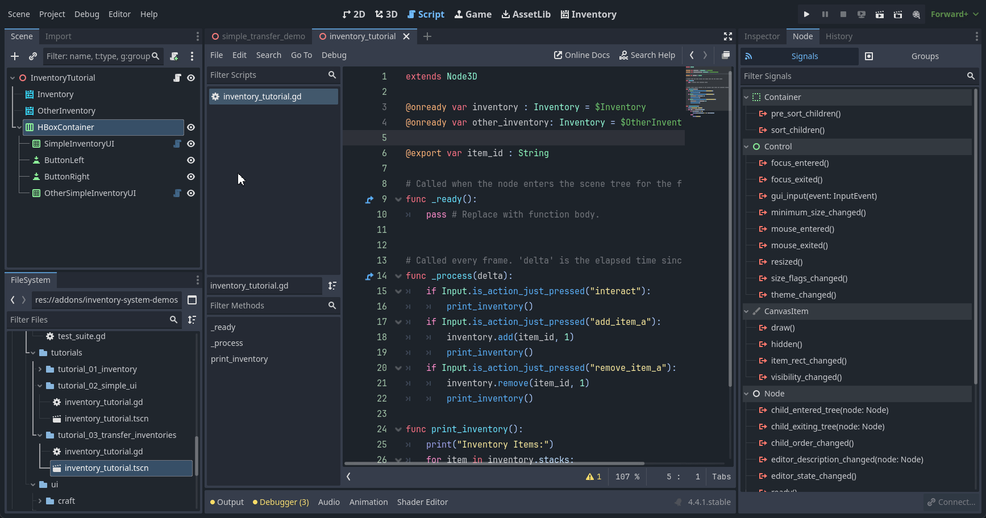Toggle visibility of InventoryTutorial node
The height and width of the screenshot is (518, 986).
pyautogui.click(x=191, y=78)
